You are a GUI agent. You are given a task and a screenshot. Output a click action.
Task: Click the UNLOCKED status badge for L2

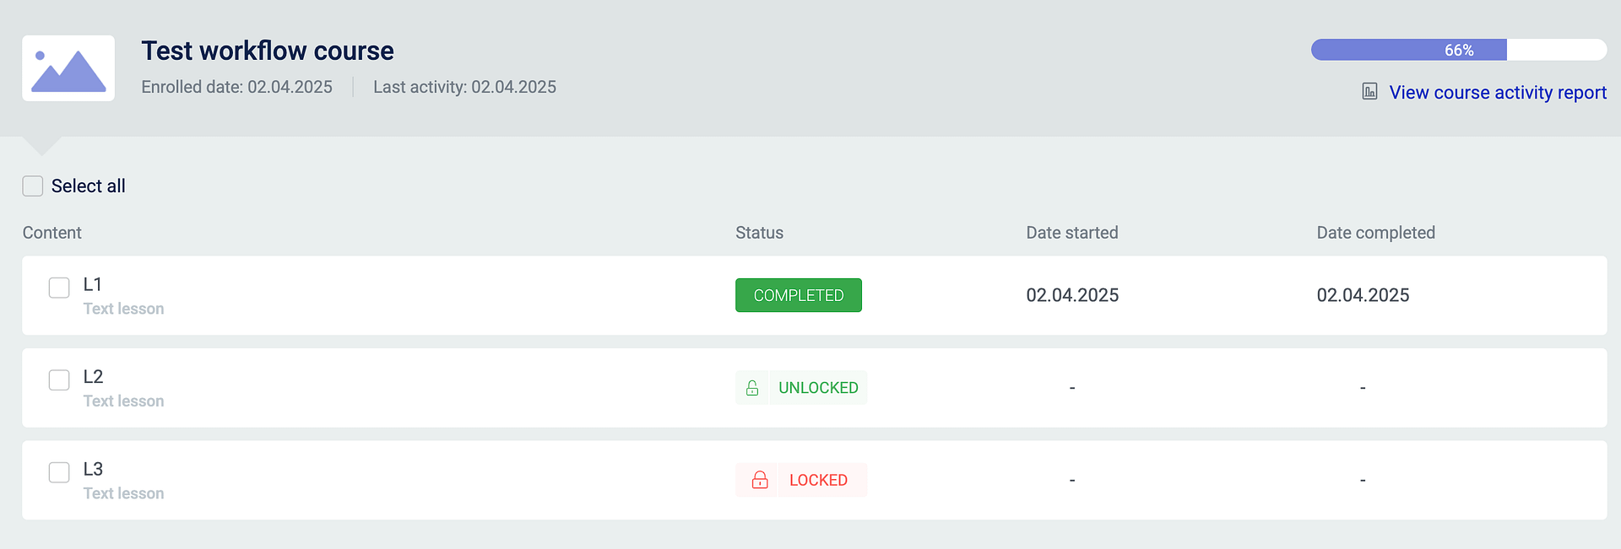(x=800, y=387)
